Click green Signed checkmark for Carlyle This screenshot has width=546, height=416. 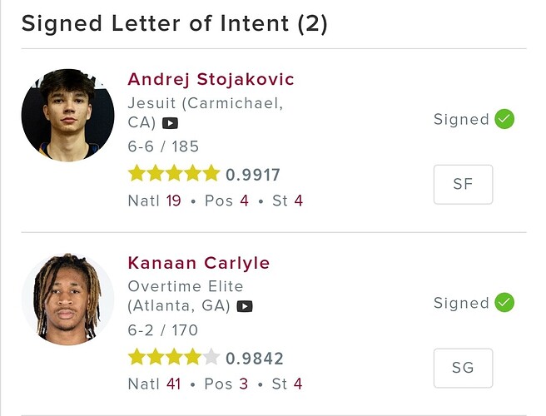(x=504, y=303)
